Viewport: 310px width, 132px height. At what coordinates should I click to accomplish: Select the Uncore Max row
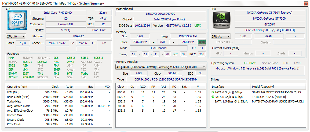pyautogui.click(x=59, y=115)
